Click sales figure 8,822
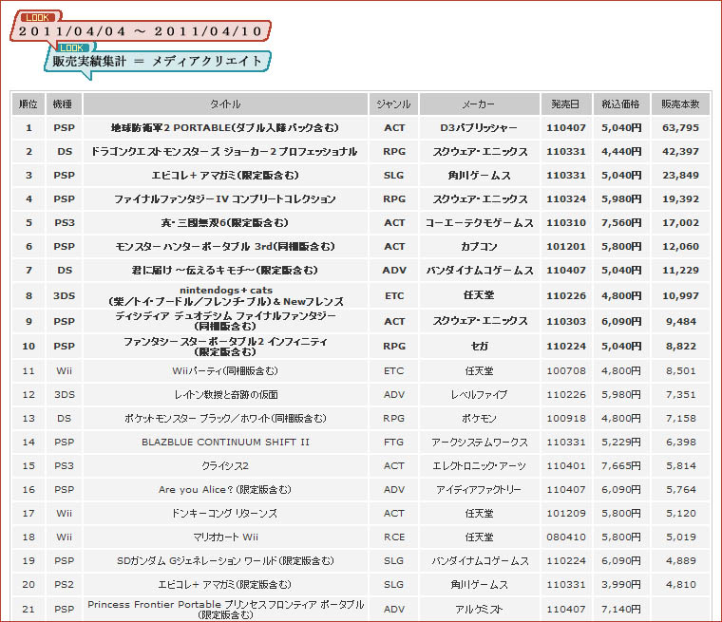 point(680,347)
